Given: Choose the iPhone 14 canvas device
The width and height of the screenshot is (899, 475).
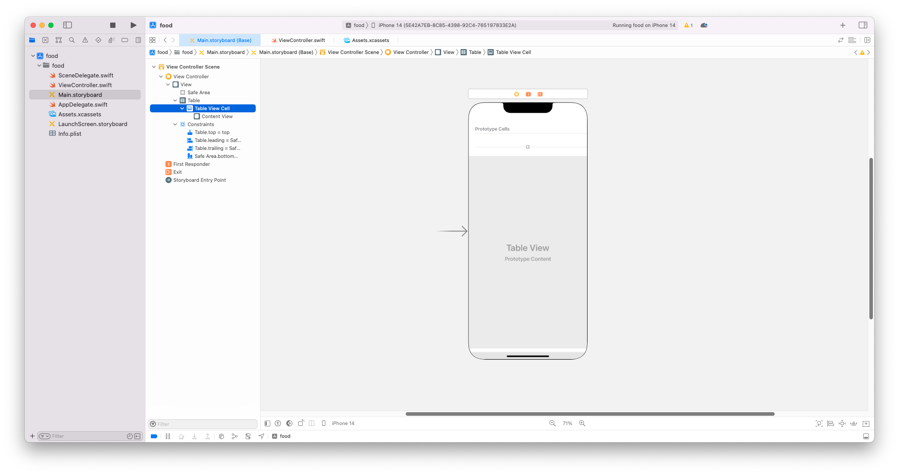Looking at the screenshot, I should [338, 423].
